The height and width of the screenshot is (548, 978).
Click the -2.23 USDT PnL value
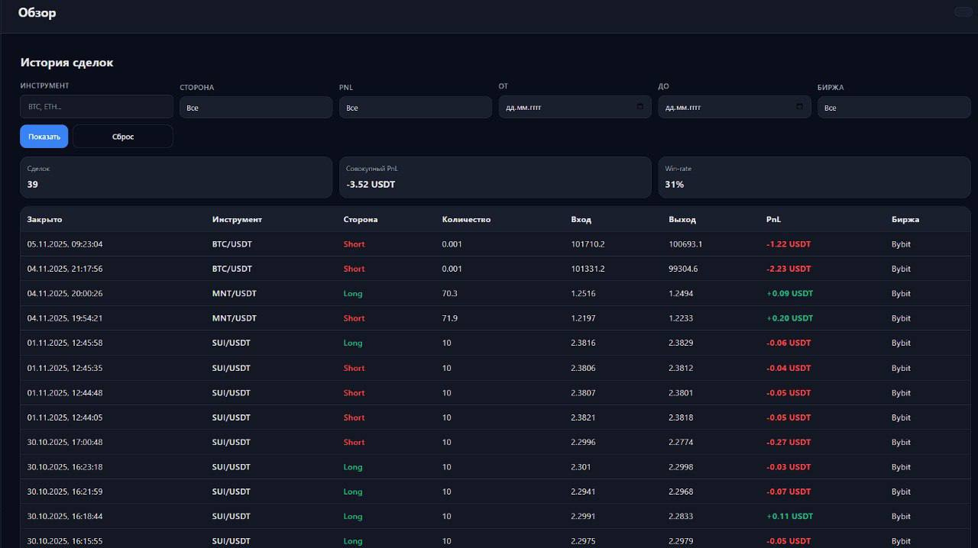click(x=789, y=269)
